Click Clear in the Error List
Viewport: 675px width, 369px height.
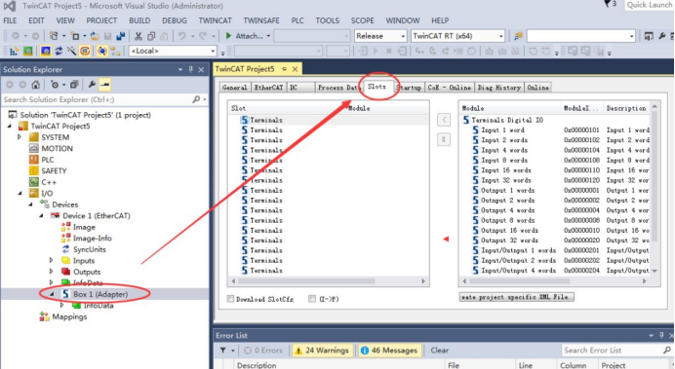[440, 351]
